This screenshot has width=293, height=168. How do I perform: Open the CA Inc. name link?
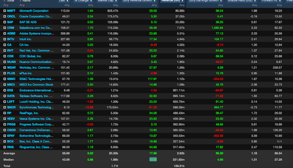point(24,45)
